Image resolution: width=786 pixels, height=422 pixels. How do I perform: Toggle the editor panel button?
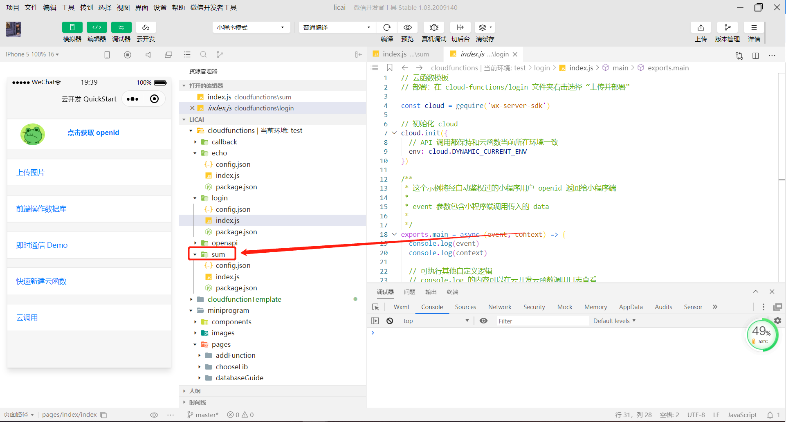97,27
